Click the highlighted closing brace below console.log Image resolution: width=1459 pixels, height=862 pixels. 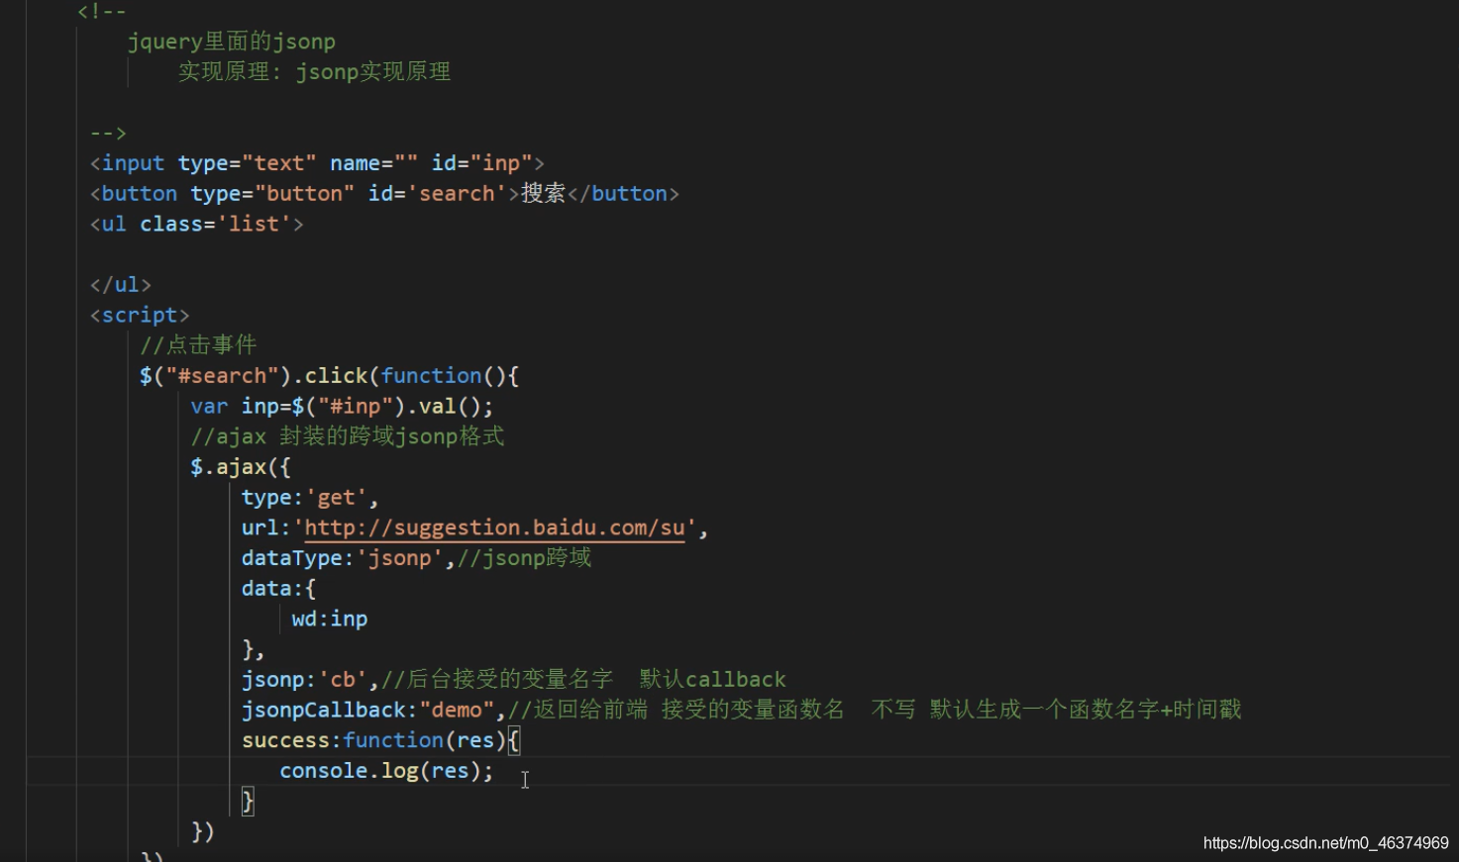pyautogui.click(x=248, y=801)
